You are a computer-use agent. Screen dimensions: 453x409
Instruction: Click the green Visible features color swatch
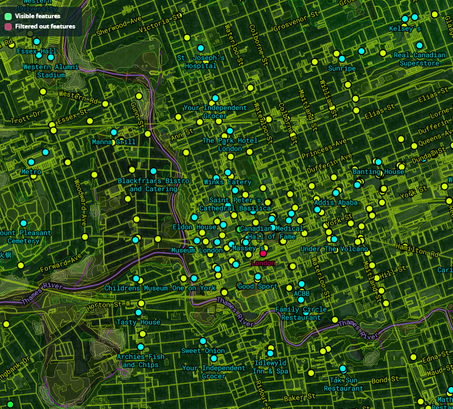(8, 15)
